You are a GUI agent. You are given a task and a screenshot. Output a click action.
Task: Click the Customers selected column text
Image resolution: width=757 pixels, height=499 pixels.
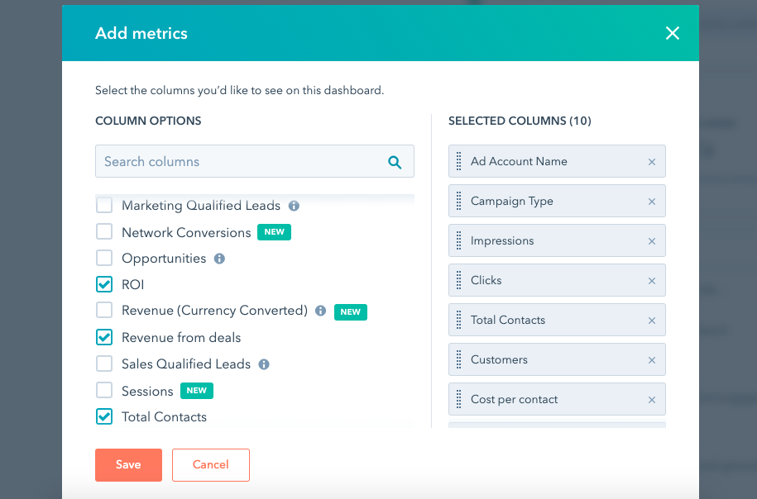499,359
